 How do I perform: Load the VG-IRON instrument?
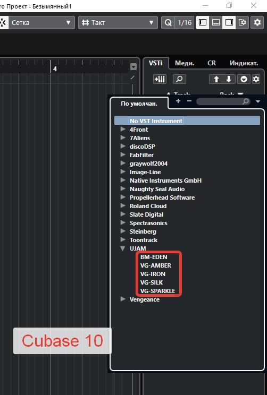click(x=153, y=274)
